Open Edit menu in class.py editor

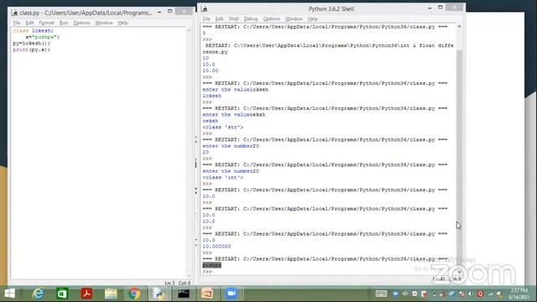click(x=30, y=23)
